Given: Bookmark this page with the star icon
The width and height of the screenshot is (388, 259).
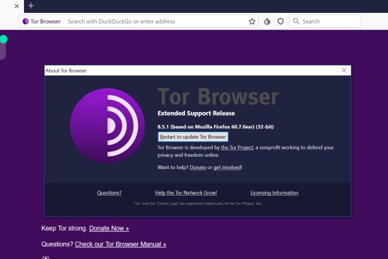Looking at the screenshot, I should pyautogui.click(x=252, y=21).
